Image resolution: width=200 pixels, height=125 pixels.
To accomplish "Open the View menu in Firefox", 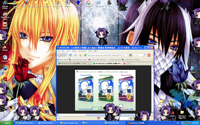I will pyautogui.click(x=68, y=51).
